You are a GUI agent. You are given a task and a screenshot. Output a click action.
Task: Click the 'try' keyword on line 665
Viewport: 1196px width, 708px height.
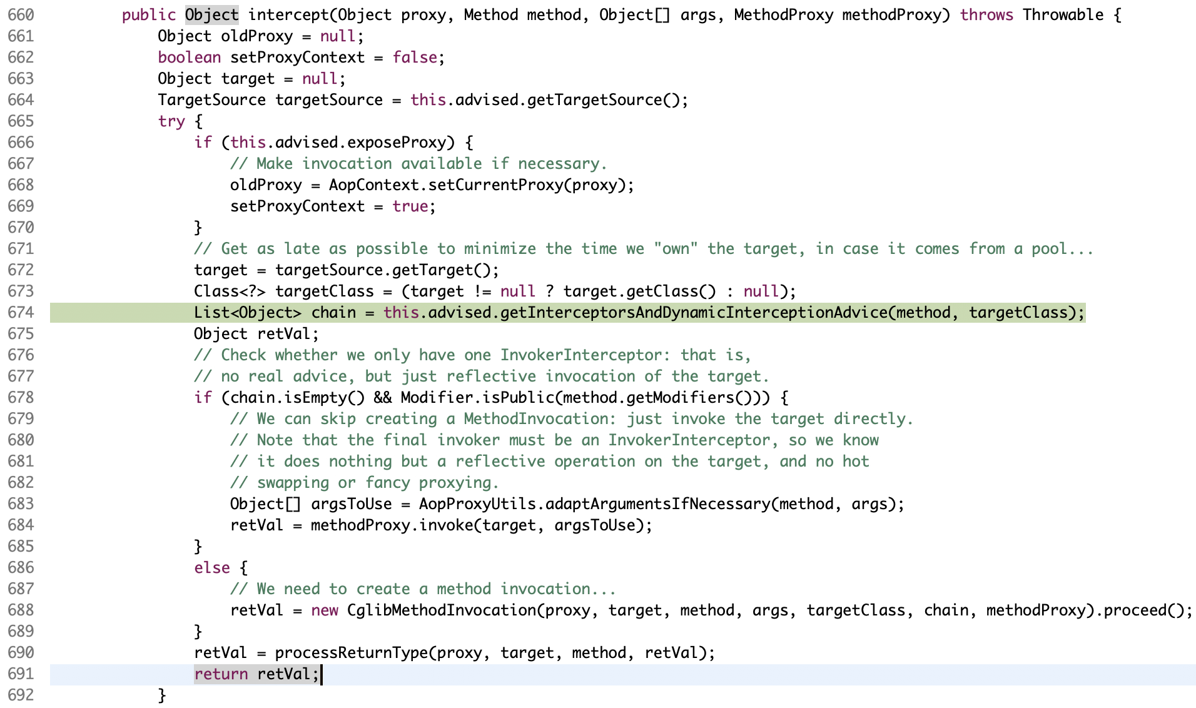[171, 121]
